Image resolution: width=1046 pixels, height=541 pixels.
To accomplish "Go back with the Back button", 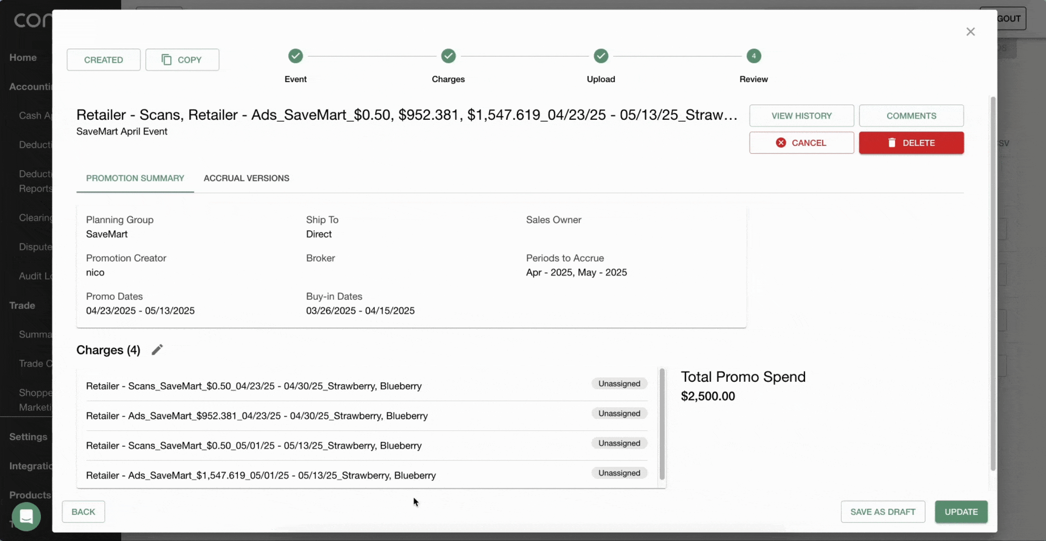I will pyautogui.click(x=83, y=511).
